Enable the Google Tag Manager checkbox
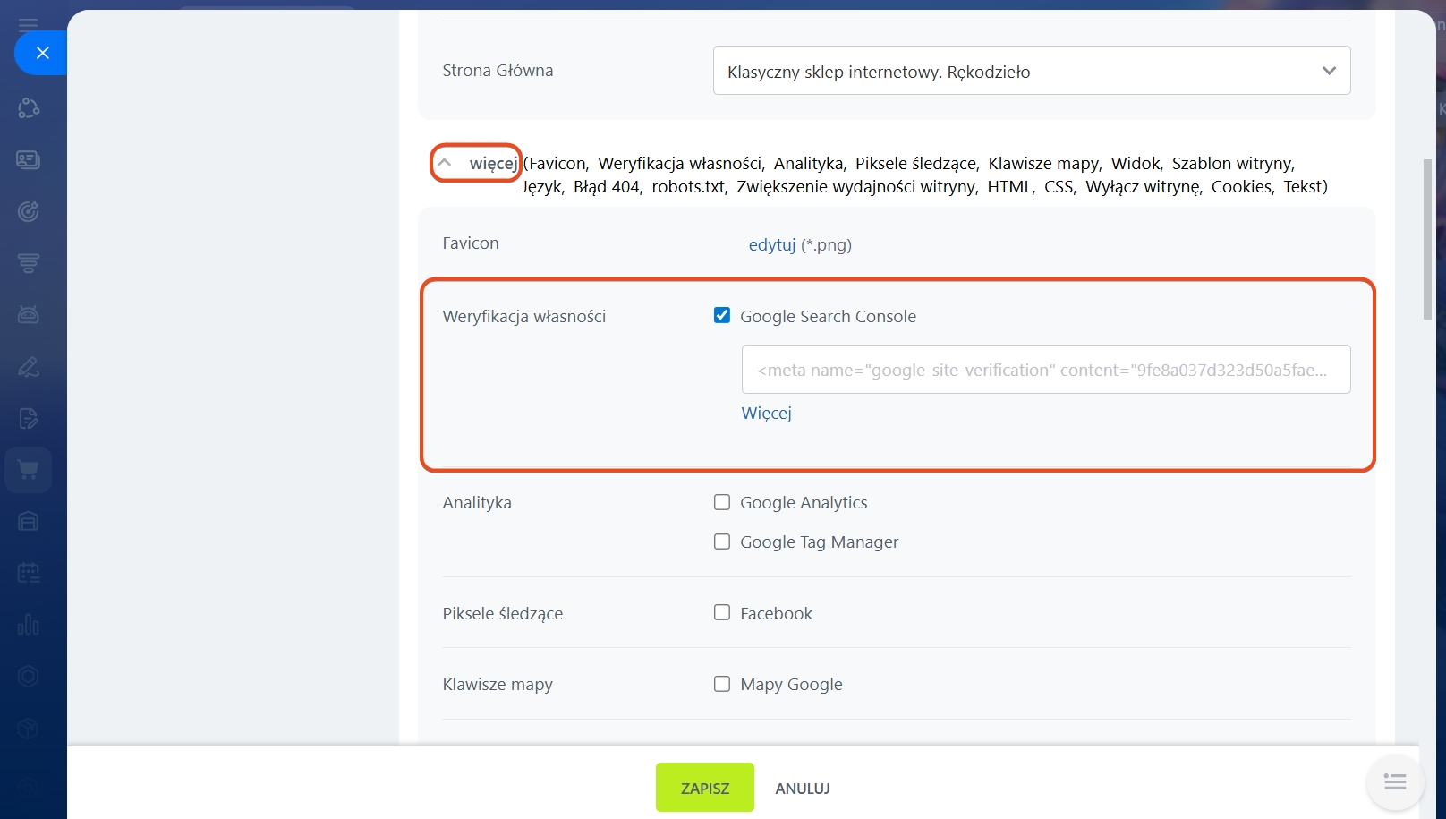 tap(722, 542)
